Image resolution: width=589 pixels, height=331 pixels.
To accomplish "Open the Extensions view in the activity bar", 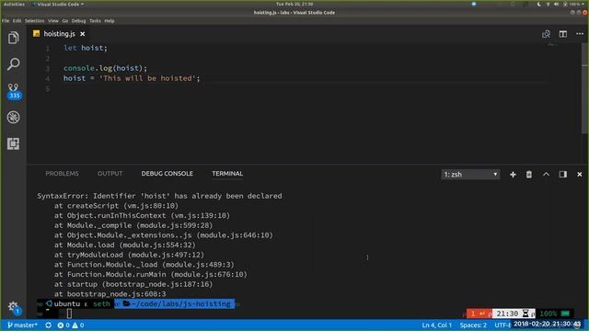I will (14, 143).
